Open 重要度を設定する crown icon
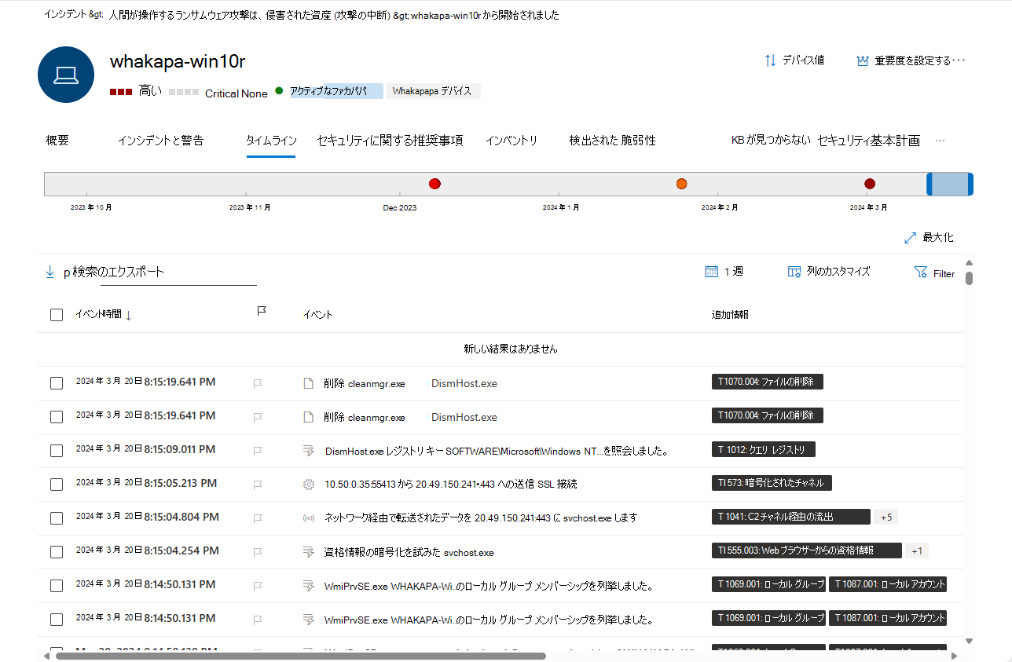Screen dimensions: 1012x662 [862, 60]
